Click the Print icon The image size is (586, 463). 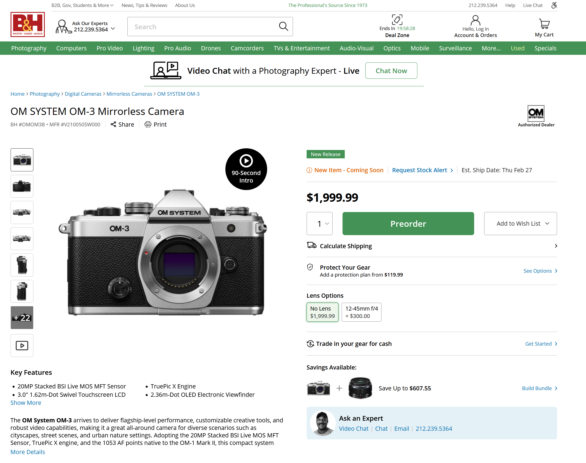click(x=148, y=124)
